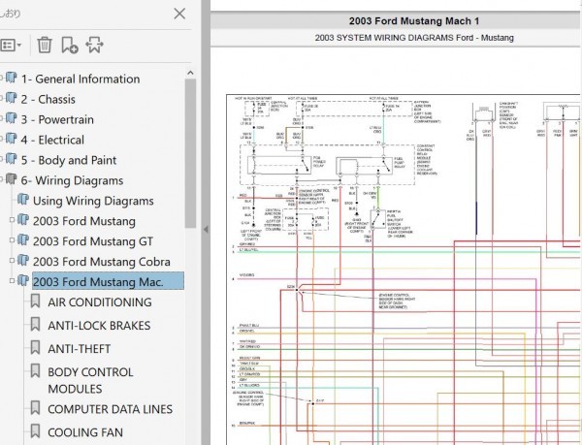Open 3 - Powertrain bookmark
Image resolution: width=582 pixels, height=445 pixels.
tap(57, 120)
